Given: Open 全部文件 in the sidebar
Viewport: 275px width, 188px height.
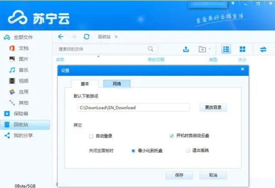Looking at the screenshot, I should (x=23, y=37).
